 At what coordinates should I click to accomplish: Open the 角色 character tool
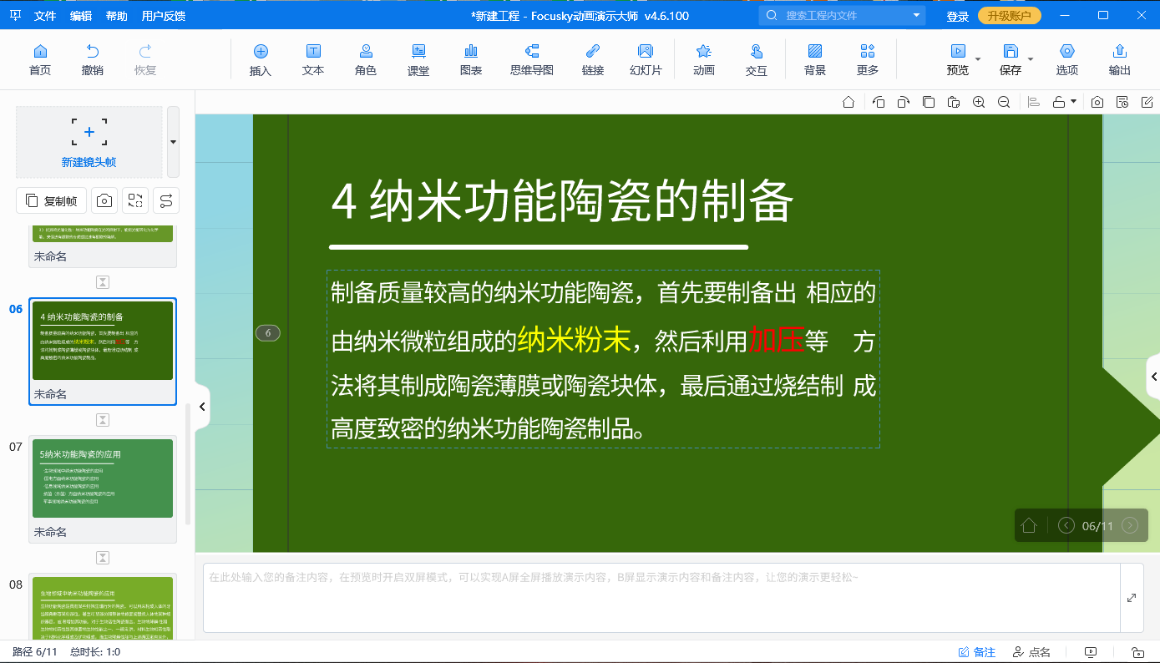click(366, 60)
